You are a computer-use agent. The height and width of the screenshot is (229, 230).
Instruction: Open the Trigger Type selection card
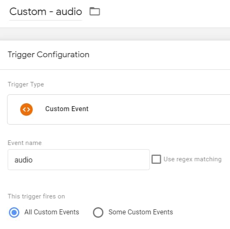pos(119,109)
